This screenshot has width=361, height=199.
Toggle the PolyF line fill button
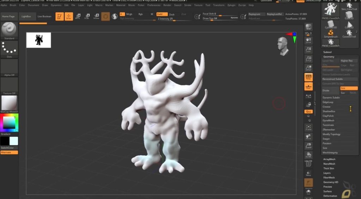tap(308, 164)
